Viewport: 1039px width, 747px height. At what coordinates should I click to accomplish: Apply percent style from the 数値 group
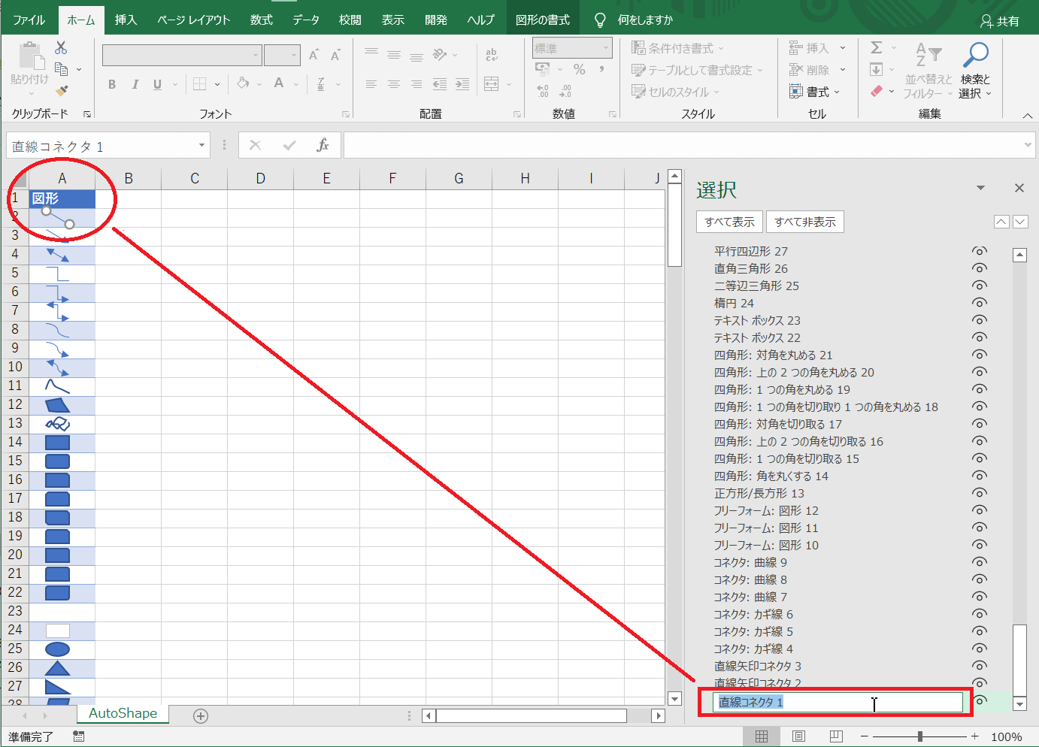click(578, 69)
